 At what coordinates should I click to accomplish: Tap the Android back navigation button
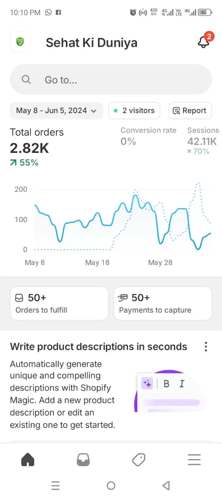click(166, 485)
